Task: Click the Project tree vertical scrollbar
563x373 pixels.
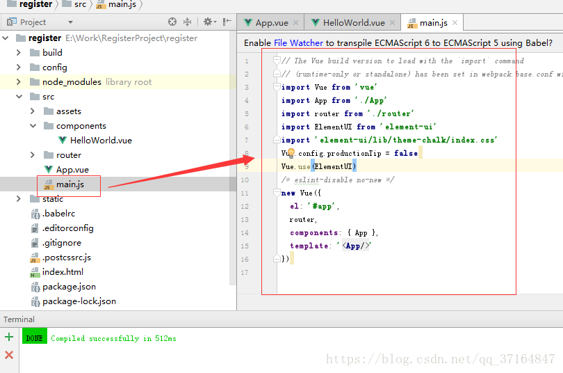Action: pyautogui.click(x=233, y=158)
